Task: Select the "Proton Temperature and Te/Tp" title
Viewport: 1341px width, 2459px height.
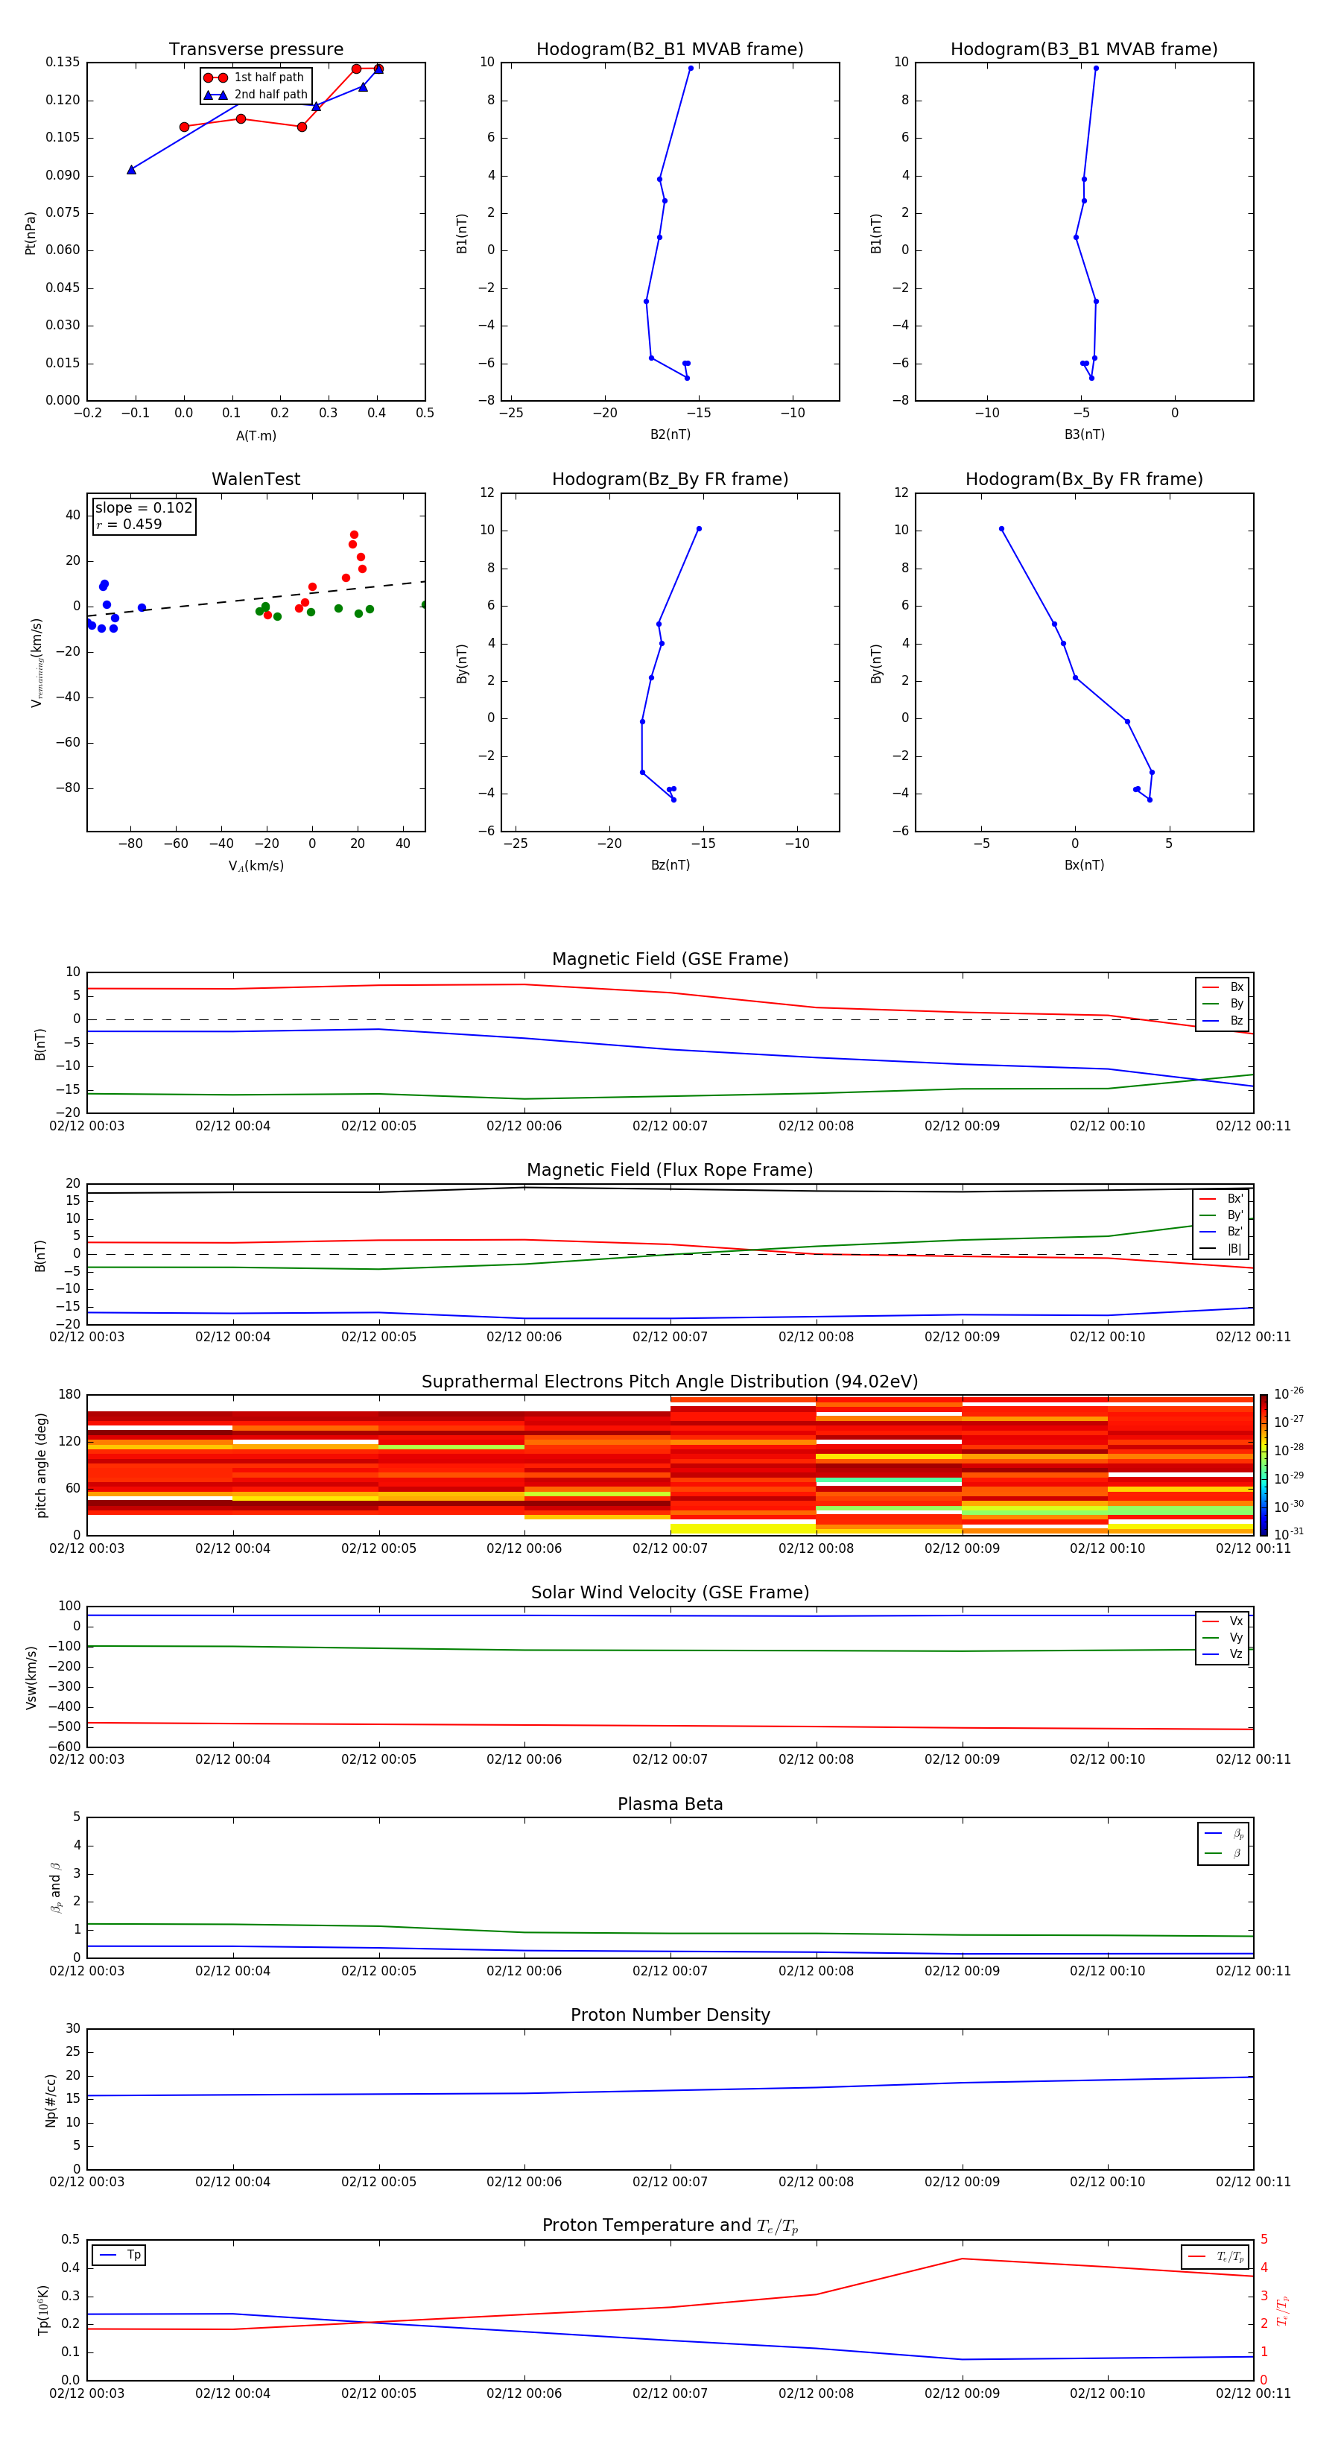Action: click(x=670, y=2226)
